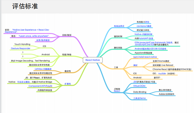Image resolution: width=194 pixels, height=113 pixels.
Task: Open the '内部HybridAPI 改造' link
Action: pos(146,38)
